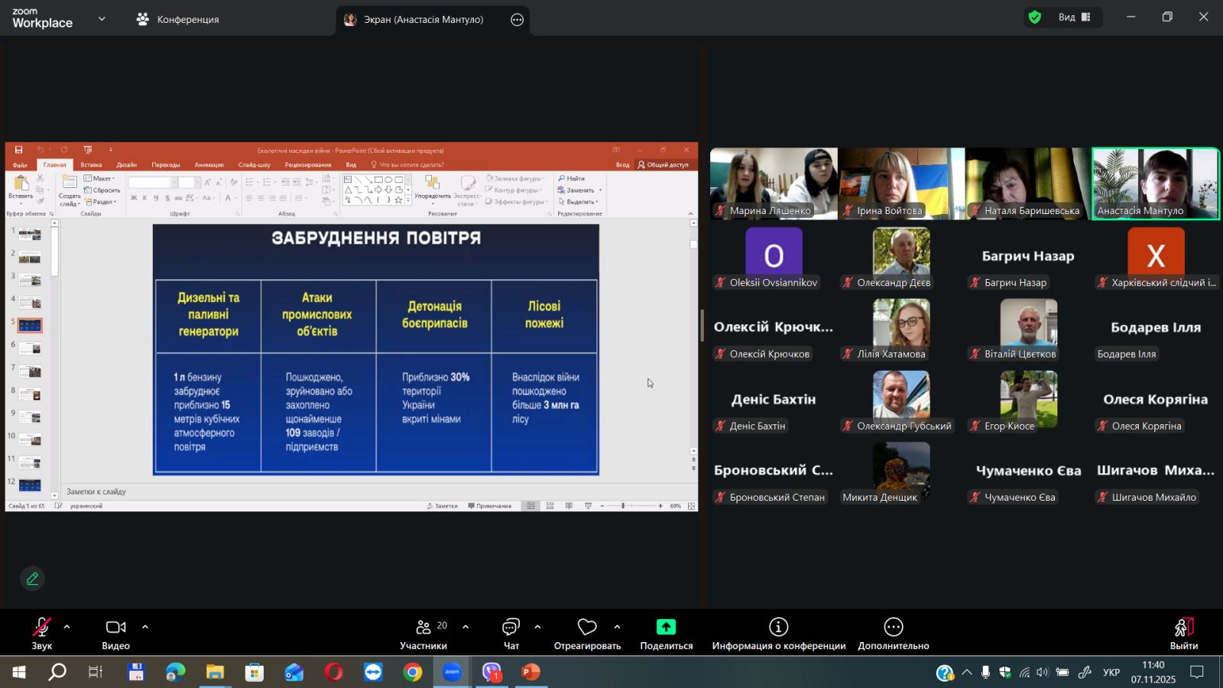Open the More options ellipsis in toolbar

click(893, 628)
